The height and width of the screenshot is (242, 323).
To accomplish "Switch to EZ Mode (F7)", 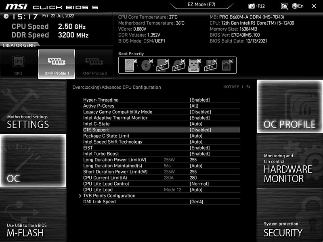I will pos(201,4).
